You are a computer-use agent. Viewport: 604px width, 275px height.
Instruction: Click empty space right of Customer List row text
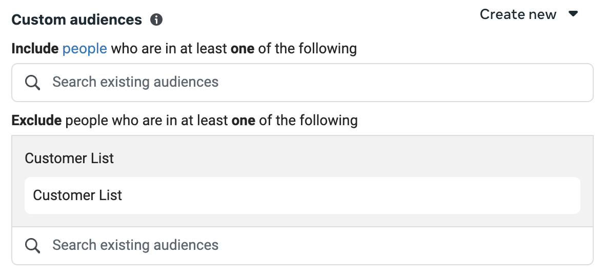pyautogui.click(x=351, y=195)
